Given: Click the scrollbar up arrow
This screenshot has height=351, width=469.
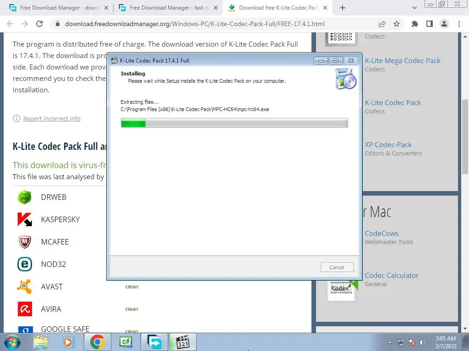Looking at the screenshot, I should click(x=465, y=37).
